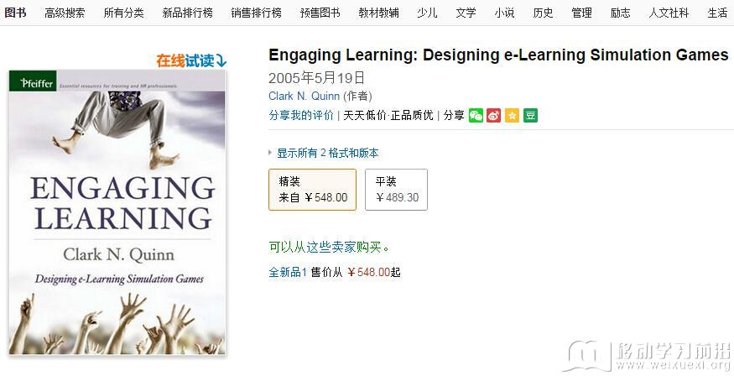This screenshot has width=734, height=376.
Task: Select the 平装 paperback format option
Action: coord(396,190)
